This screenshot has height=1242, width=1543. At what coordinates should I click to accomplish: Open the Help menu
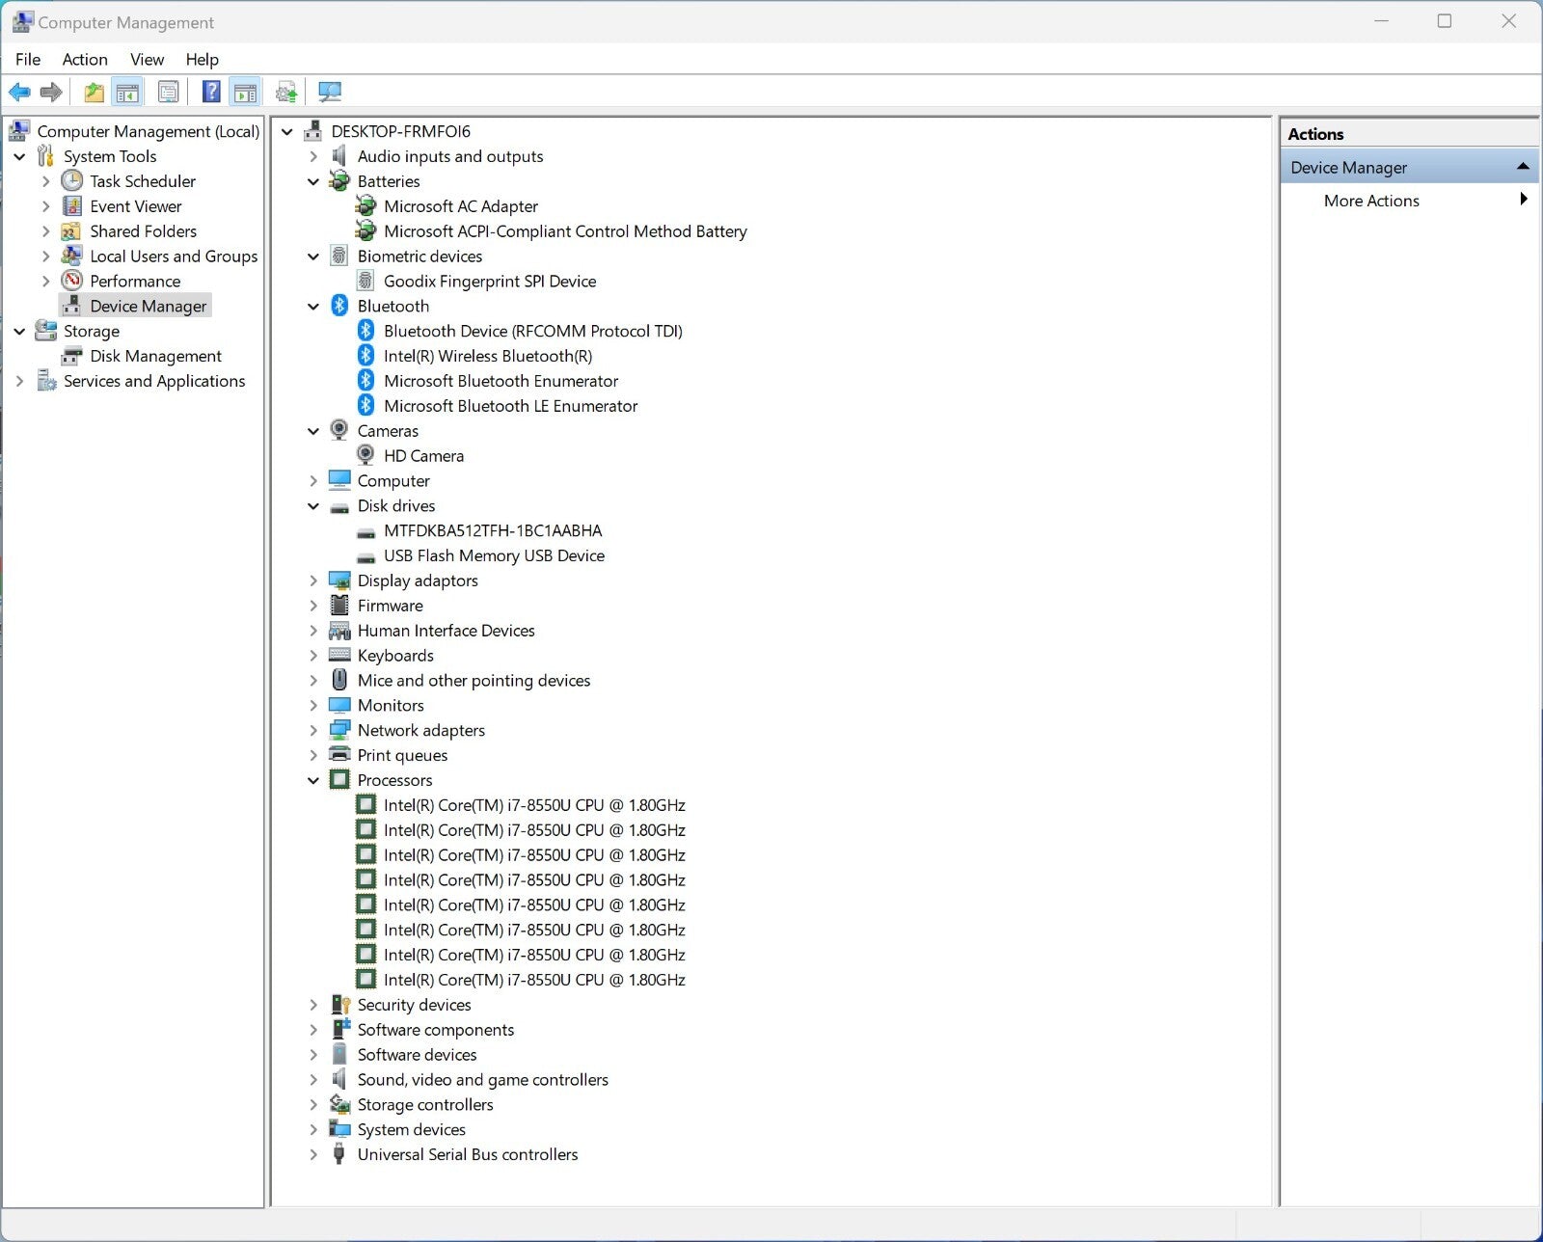(202, 60)
